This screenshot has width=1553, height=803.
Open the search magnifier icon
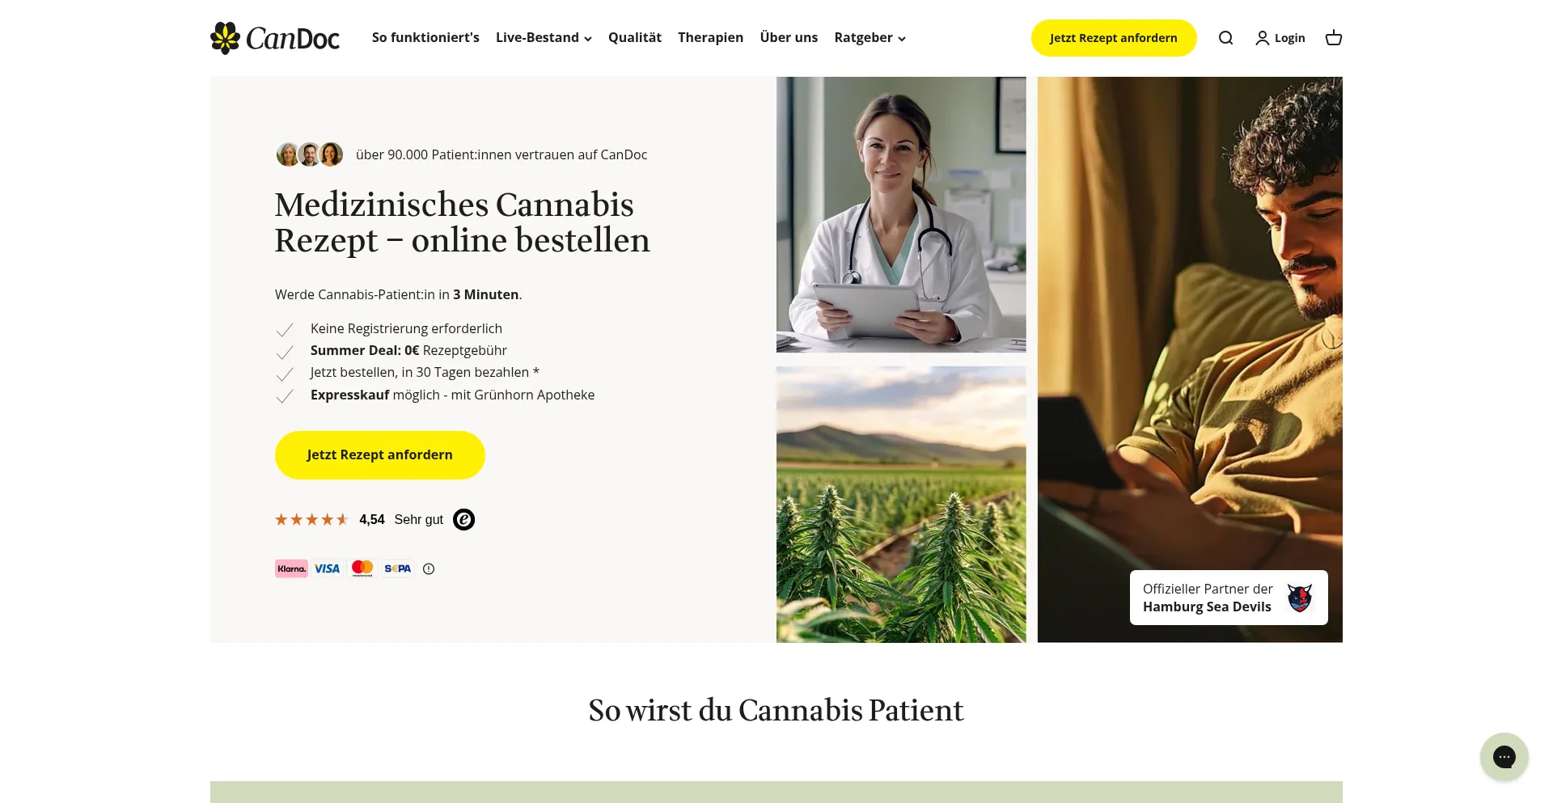pos(1225,38)
